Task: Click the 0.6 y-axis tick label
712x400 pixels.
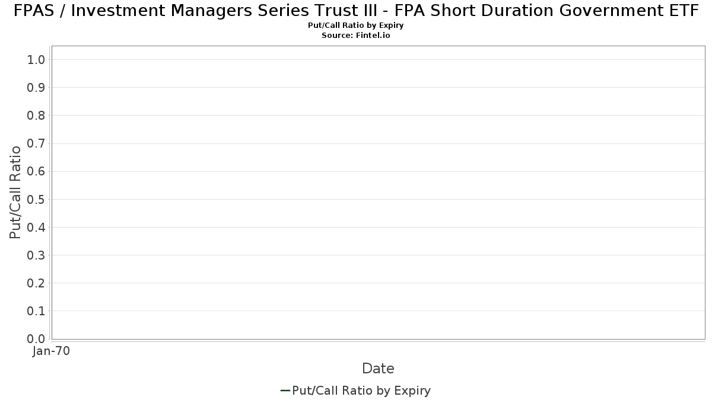Action: click(x=36, y=171)
